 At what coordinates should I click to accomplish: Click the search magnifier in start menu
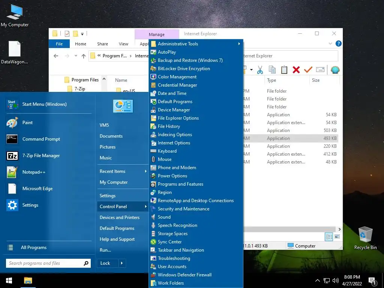pos(86,263)
